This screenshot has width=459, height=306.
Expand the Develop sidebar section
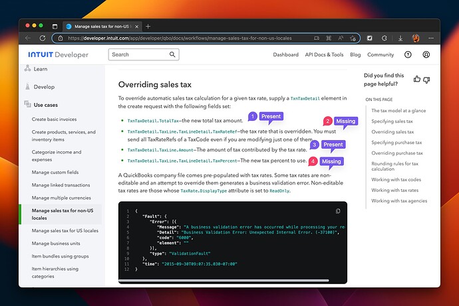pos(44,87)
